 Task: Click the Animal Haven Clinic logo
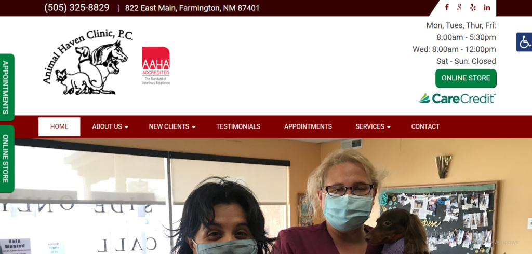(88, 62)
